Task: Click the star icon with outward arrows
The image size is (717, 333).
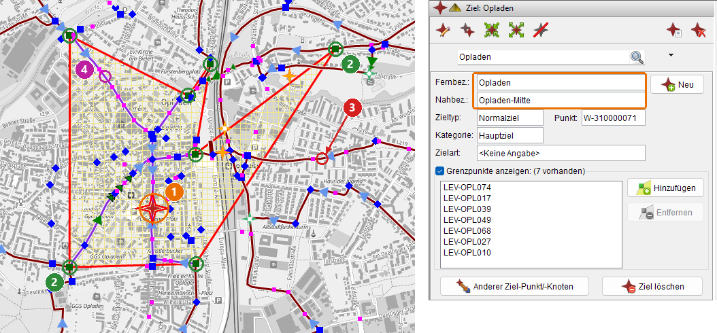Action: point(516,31)
